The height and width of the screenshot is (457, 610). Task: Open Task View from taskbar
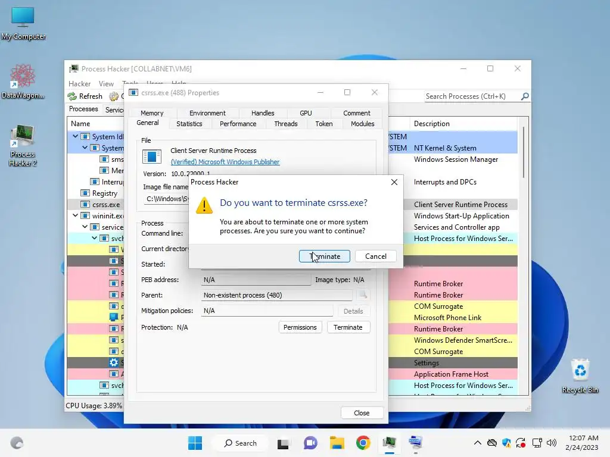(283, 443)
